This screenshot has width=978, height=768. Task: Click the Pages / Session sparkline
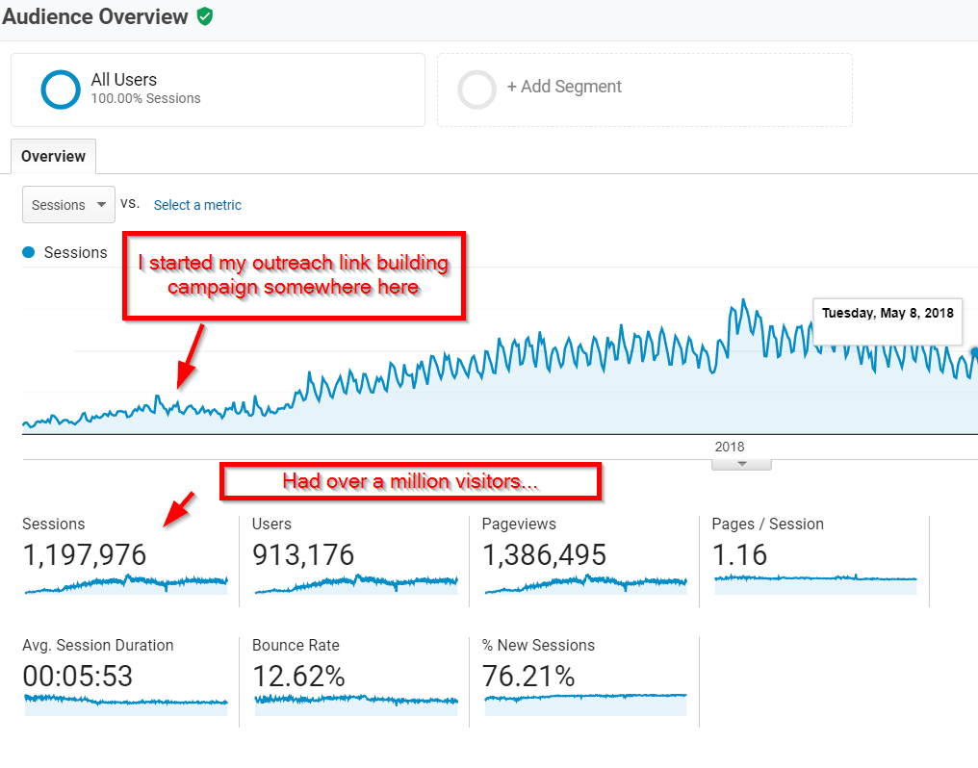(x=815, y=579)
